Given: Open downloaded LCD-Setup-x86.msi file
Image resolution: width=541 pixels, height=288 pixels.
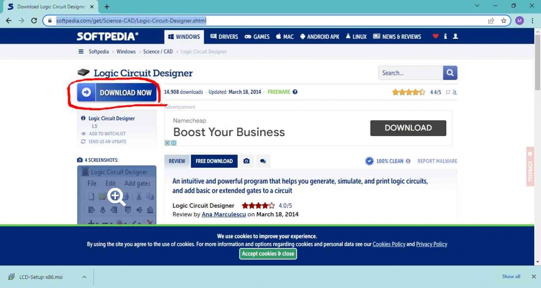Looking at the screenshot, I should click(40, 277).
